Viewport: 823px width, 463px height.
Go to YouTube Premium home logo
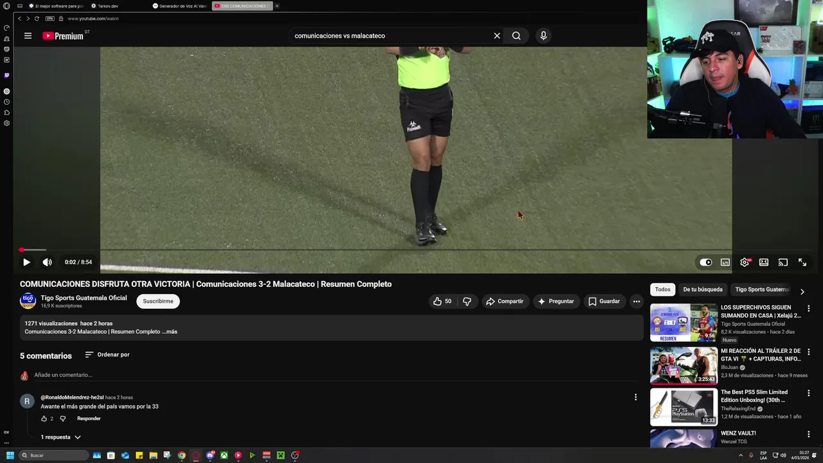pos(63,36)
